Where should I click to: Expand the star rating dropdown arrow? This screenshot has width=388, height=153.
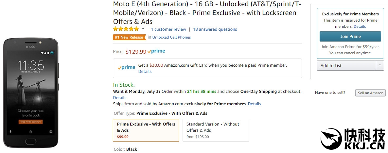143,29
